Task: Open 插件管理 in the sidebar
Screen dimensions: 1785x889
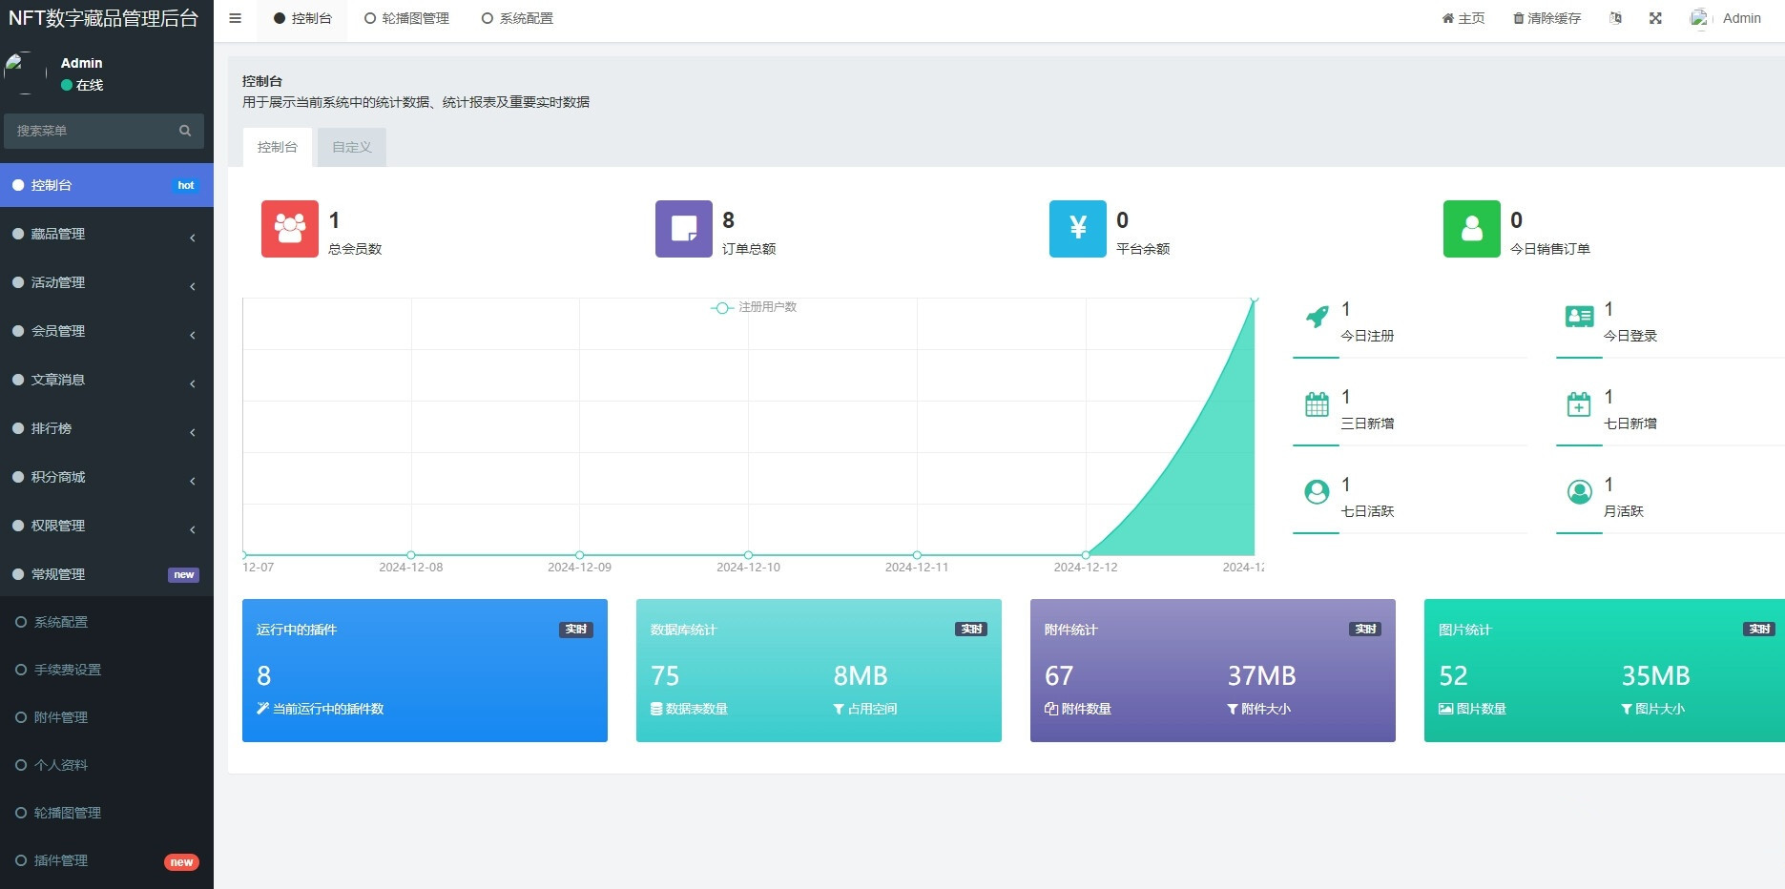Action: tap(61, 860)
